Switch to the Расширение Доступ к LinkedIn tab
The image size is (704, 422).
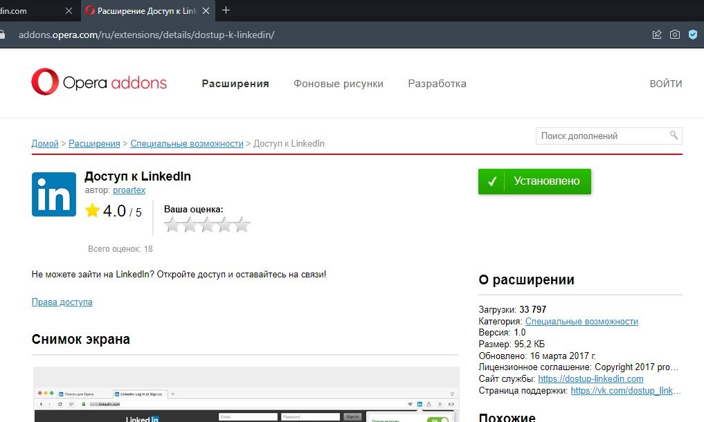(x=146, y=11)
